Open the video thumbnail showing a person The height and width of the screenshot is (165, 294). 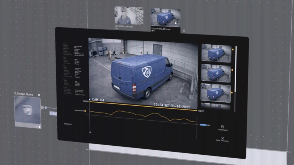pyautogui.click(x=129, y=16)
